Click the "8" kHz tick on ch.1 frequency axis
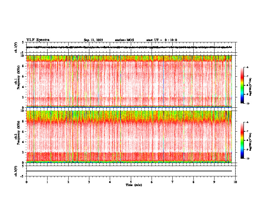 (24, 66)
